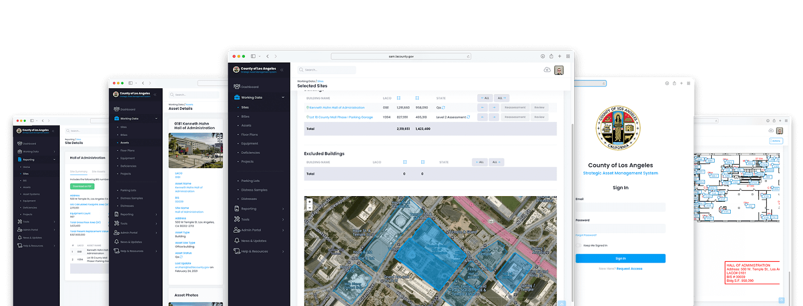Click the Reporting icon in Selected Sites sidebar
The image size is (803, 306).
[x=237, y=209]
